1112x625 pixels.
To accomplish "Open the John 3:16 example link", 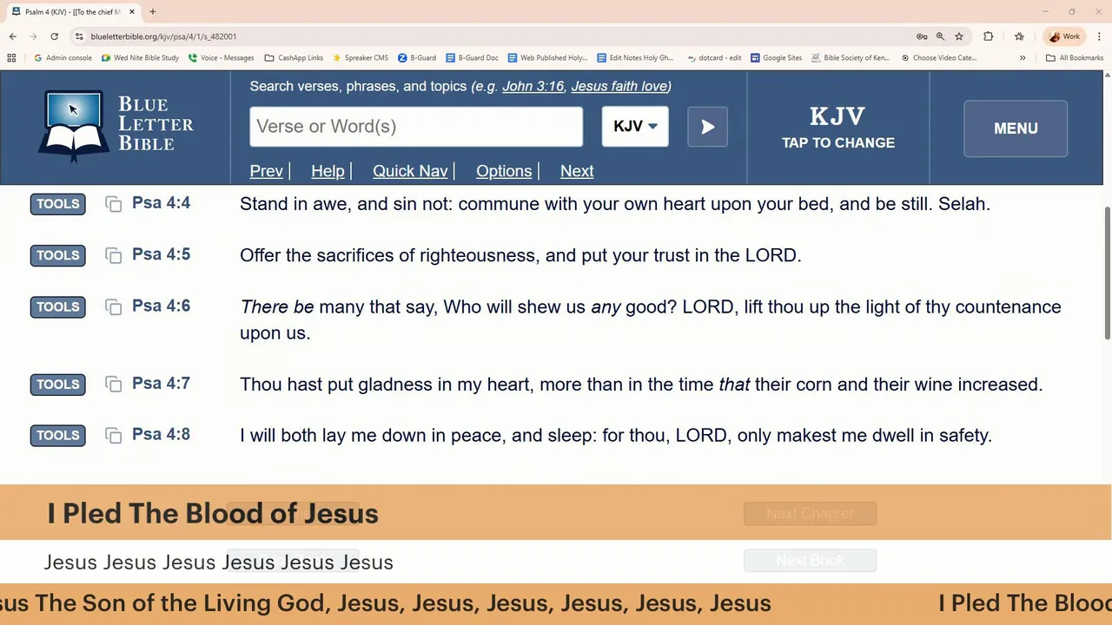I will point(533,86).
